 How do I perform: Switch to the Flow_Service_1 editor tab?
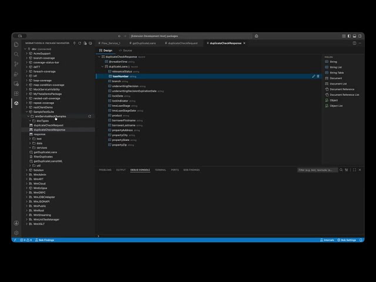pos(110,43)
